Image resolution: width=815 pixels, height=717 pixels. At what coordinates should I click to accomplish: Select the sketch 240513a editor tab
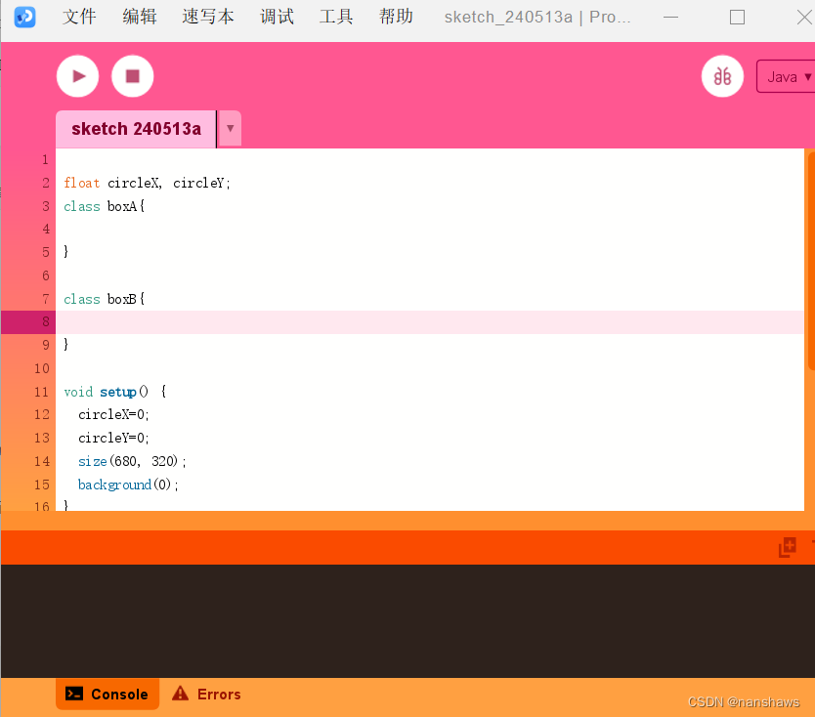pos(135,128)
